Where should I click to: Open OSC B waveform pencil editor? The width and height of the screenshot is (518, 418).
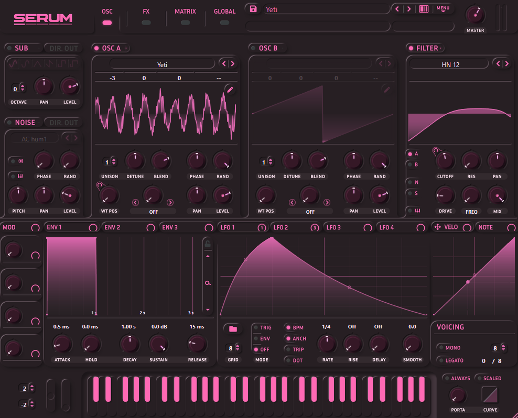tap(387, 90)
